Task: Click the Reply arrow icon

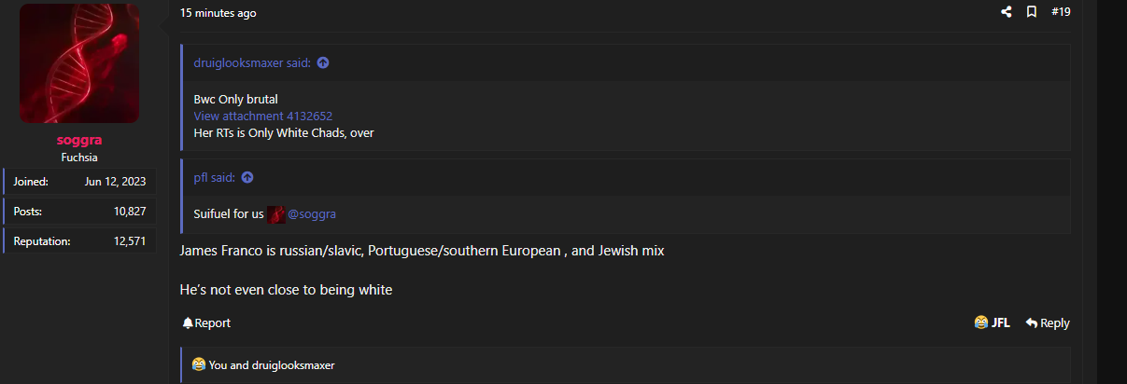Action: click(1032, 323)
